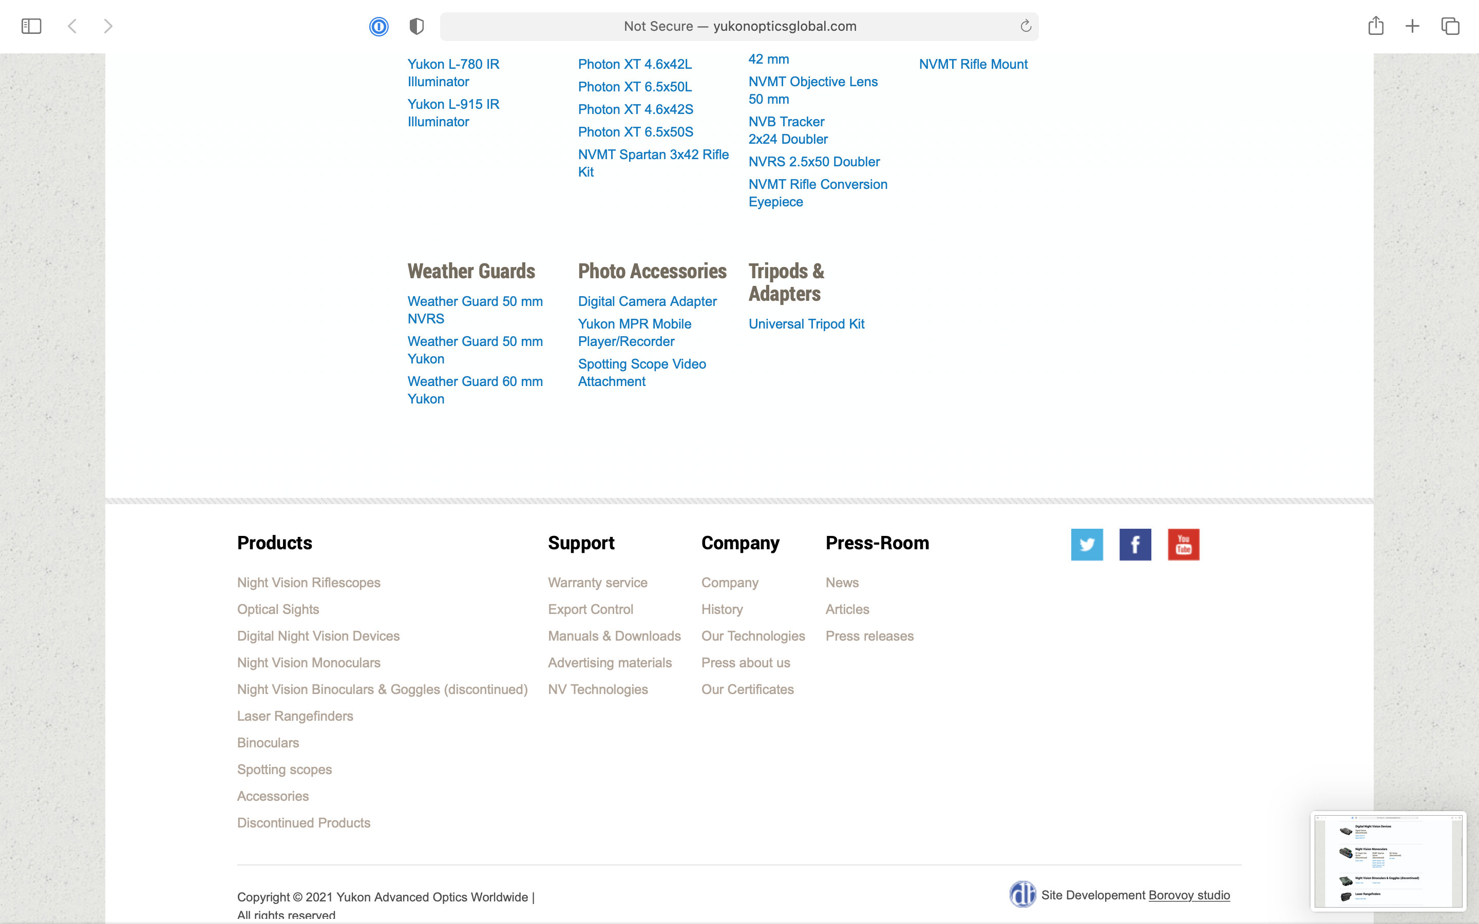Open History company link
The height and width of the screenshot is (924, 1479).
coord(722,609)
